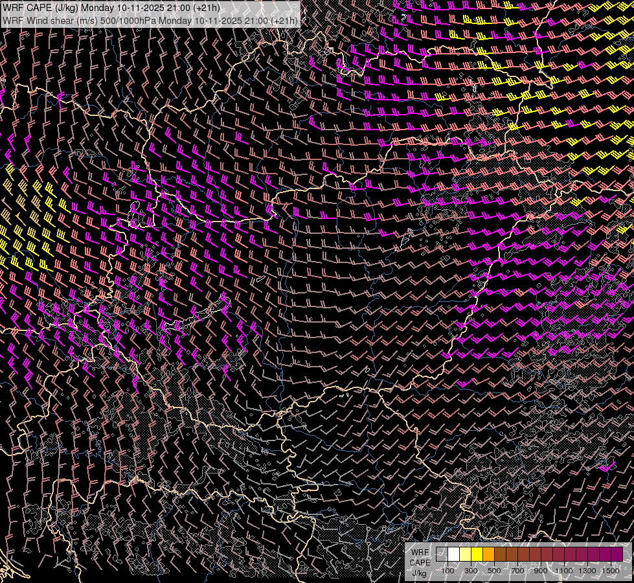Click the 1100 legend label
The width and height of the screenshot is (634, 583).
pyautogui.click(x=563, y=571)
